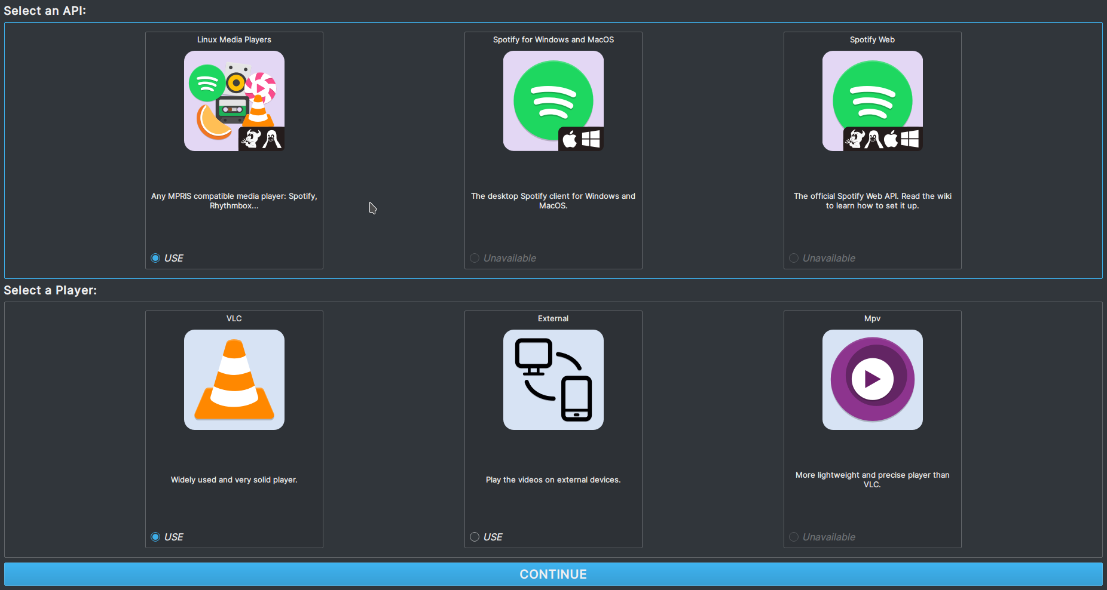Click the Linux Media Players collage icon
Viewport: 1107px width, 590px height.
tap(234, 101)
